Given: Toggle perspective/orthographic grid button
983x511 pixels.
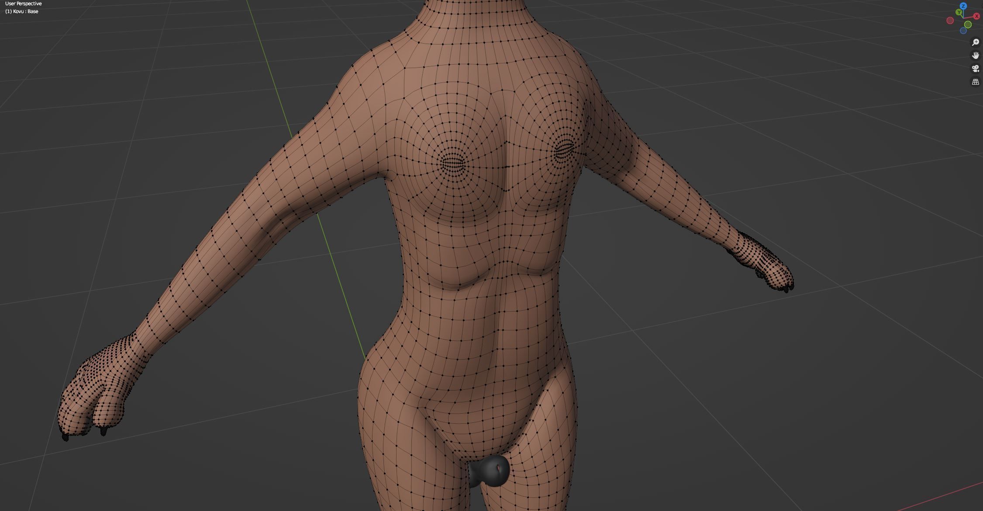Looking at the screenshot, I should tap(975, 82).
